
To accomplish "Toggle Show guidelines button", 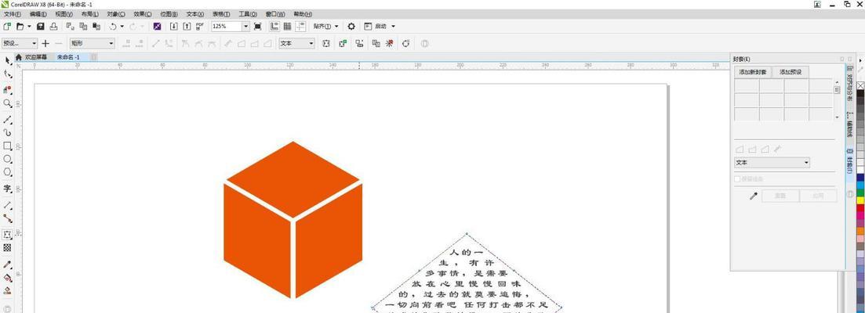I will (x=300, y=26).
